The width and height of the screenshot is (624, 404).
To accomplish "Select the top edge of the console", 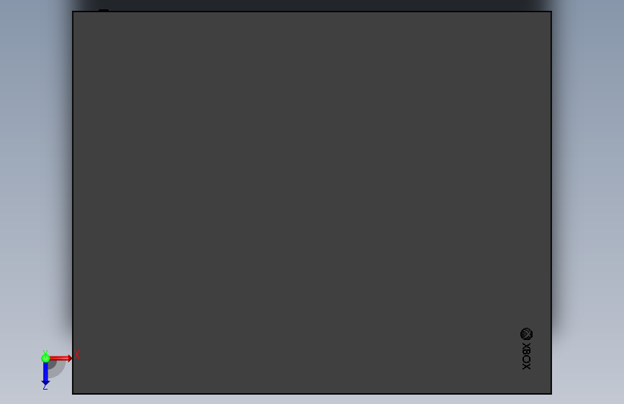I will tap(312, 12).
